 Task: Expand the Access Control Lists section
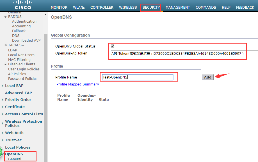[x=3, y=114]
